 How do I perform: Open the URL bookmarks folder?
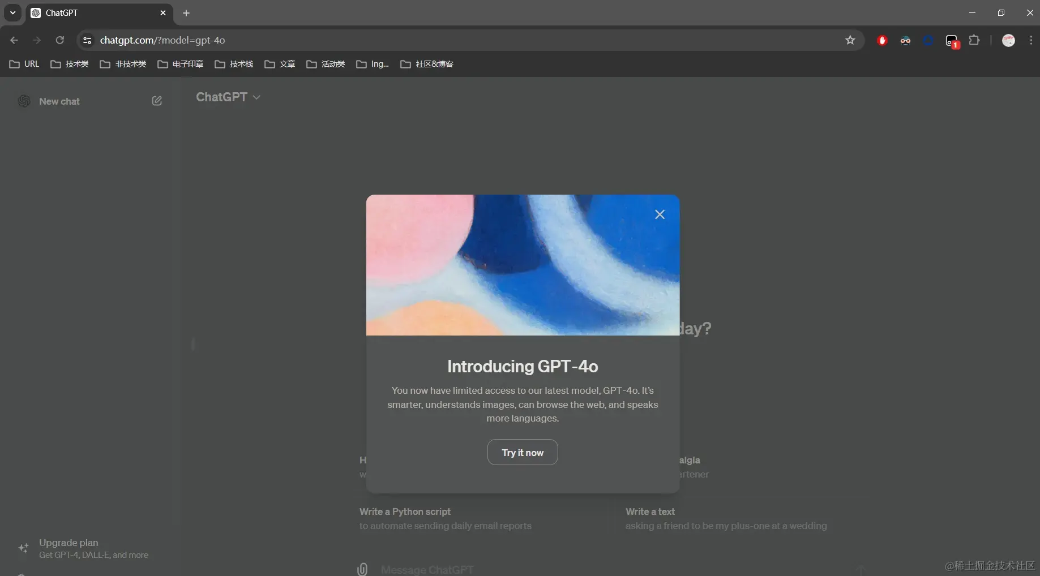coord(24,64)
